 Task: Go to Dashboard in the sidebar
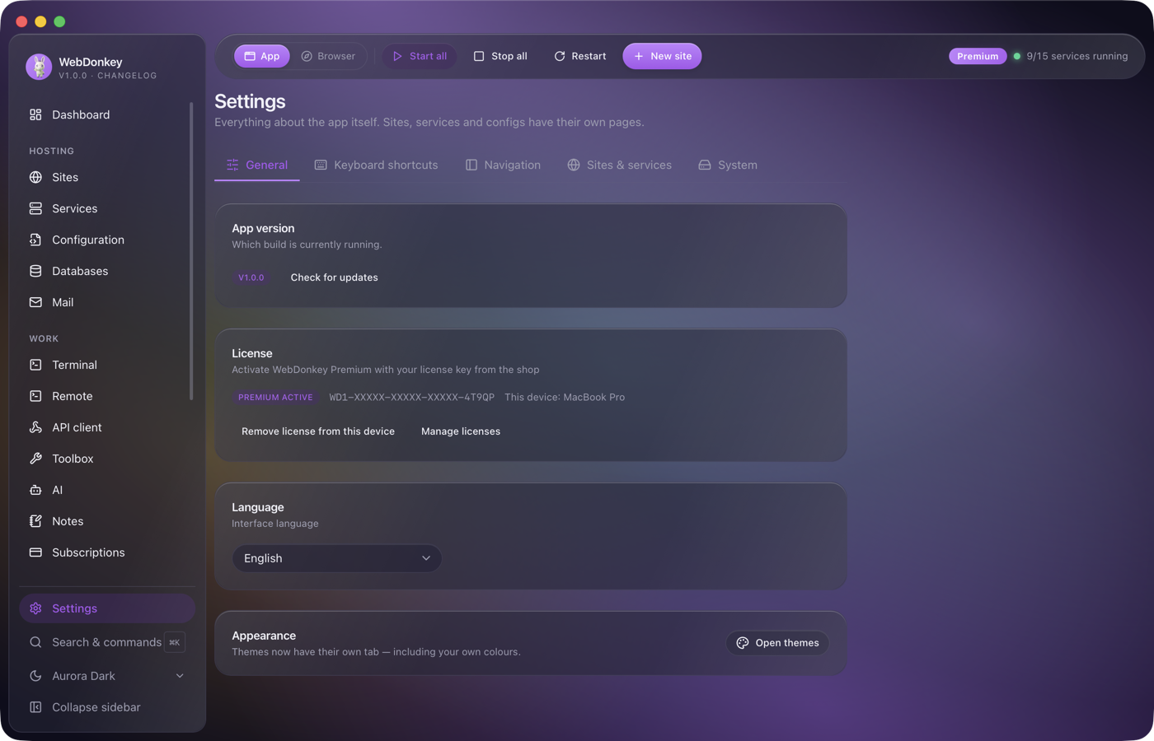[x=106, y=114]
